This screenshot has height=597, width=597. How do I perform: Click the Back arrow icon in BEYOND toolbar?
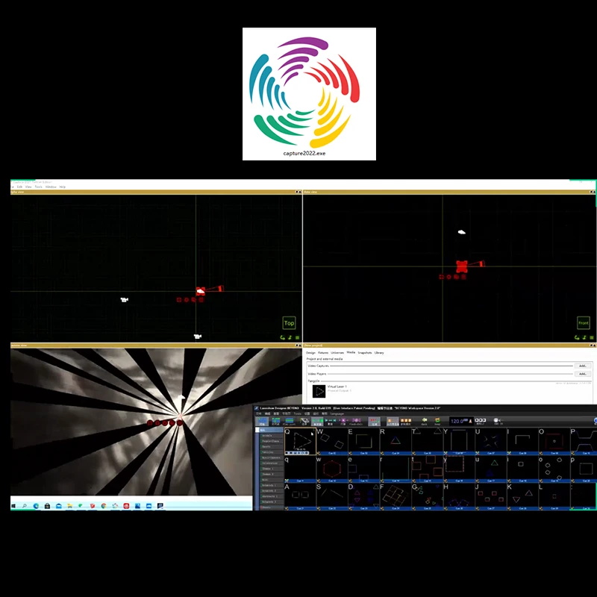424,421
